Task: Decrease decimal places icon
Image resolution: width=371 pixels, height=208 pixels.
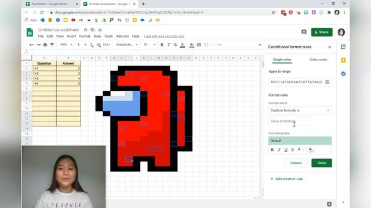Action: [x=92, y=45]
